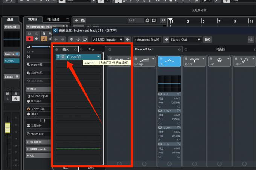
Task: Collapse the 跳线 routing section
Action: pyautogui.click(x=28, y=89)
